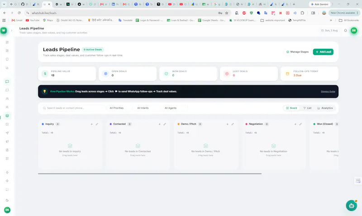Open the YouTube bookmark
The image size is (362, 216).
click(33, 20)
